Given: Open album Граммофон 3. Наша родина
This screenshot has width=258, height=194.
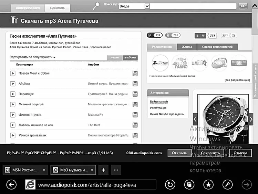Looking at the screenshot, I should tap(108, 94).
